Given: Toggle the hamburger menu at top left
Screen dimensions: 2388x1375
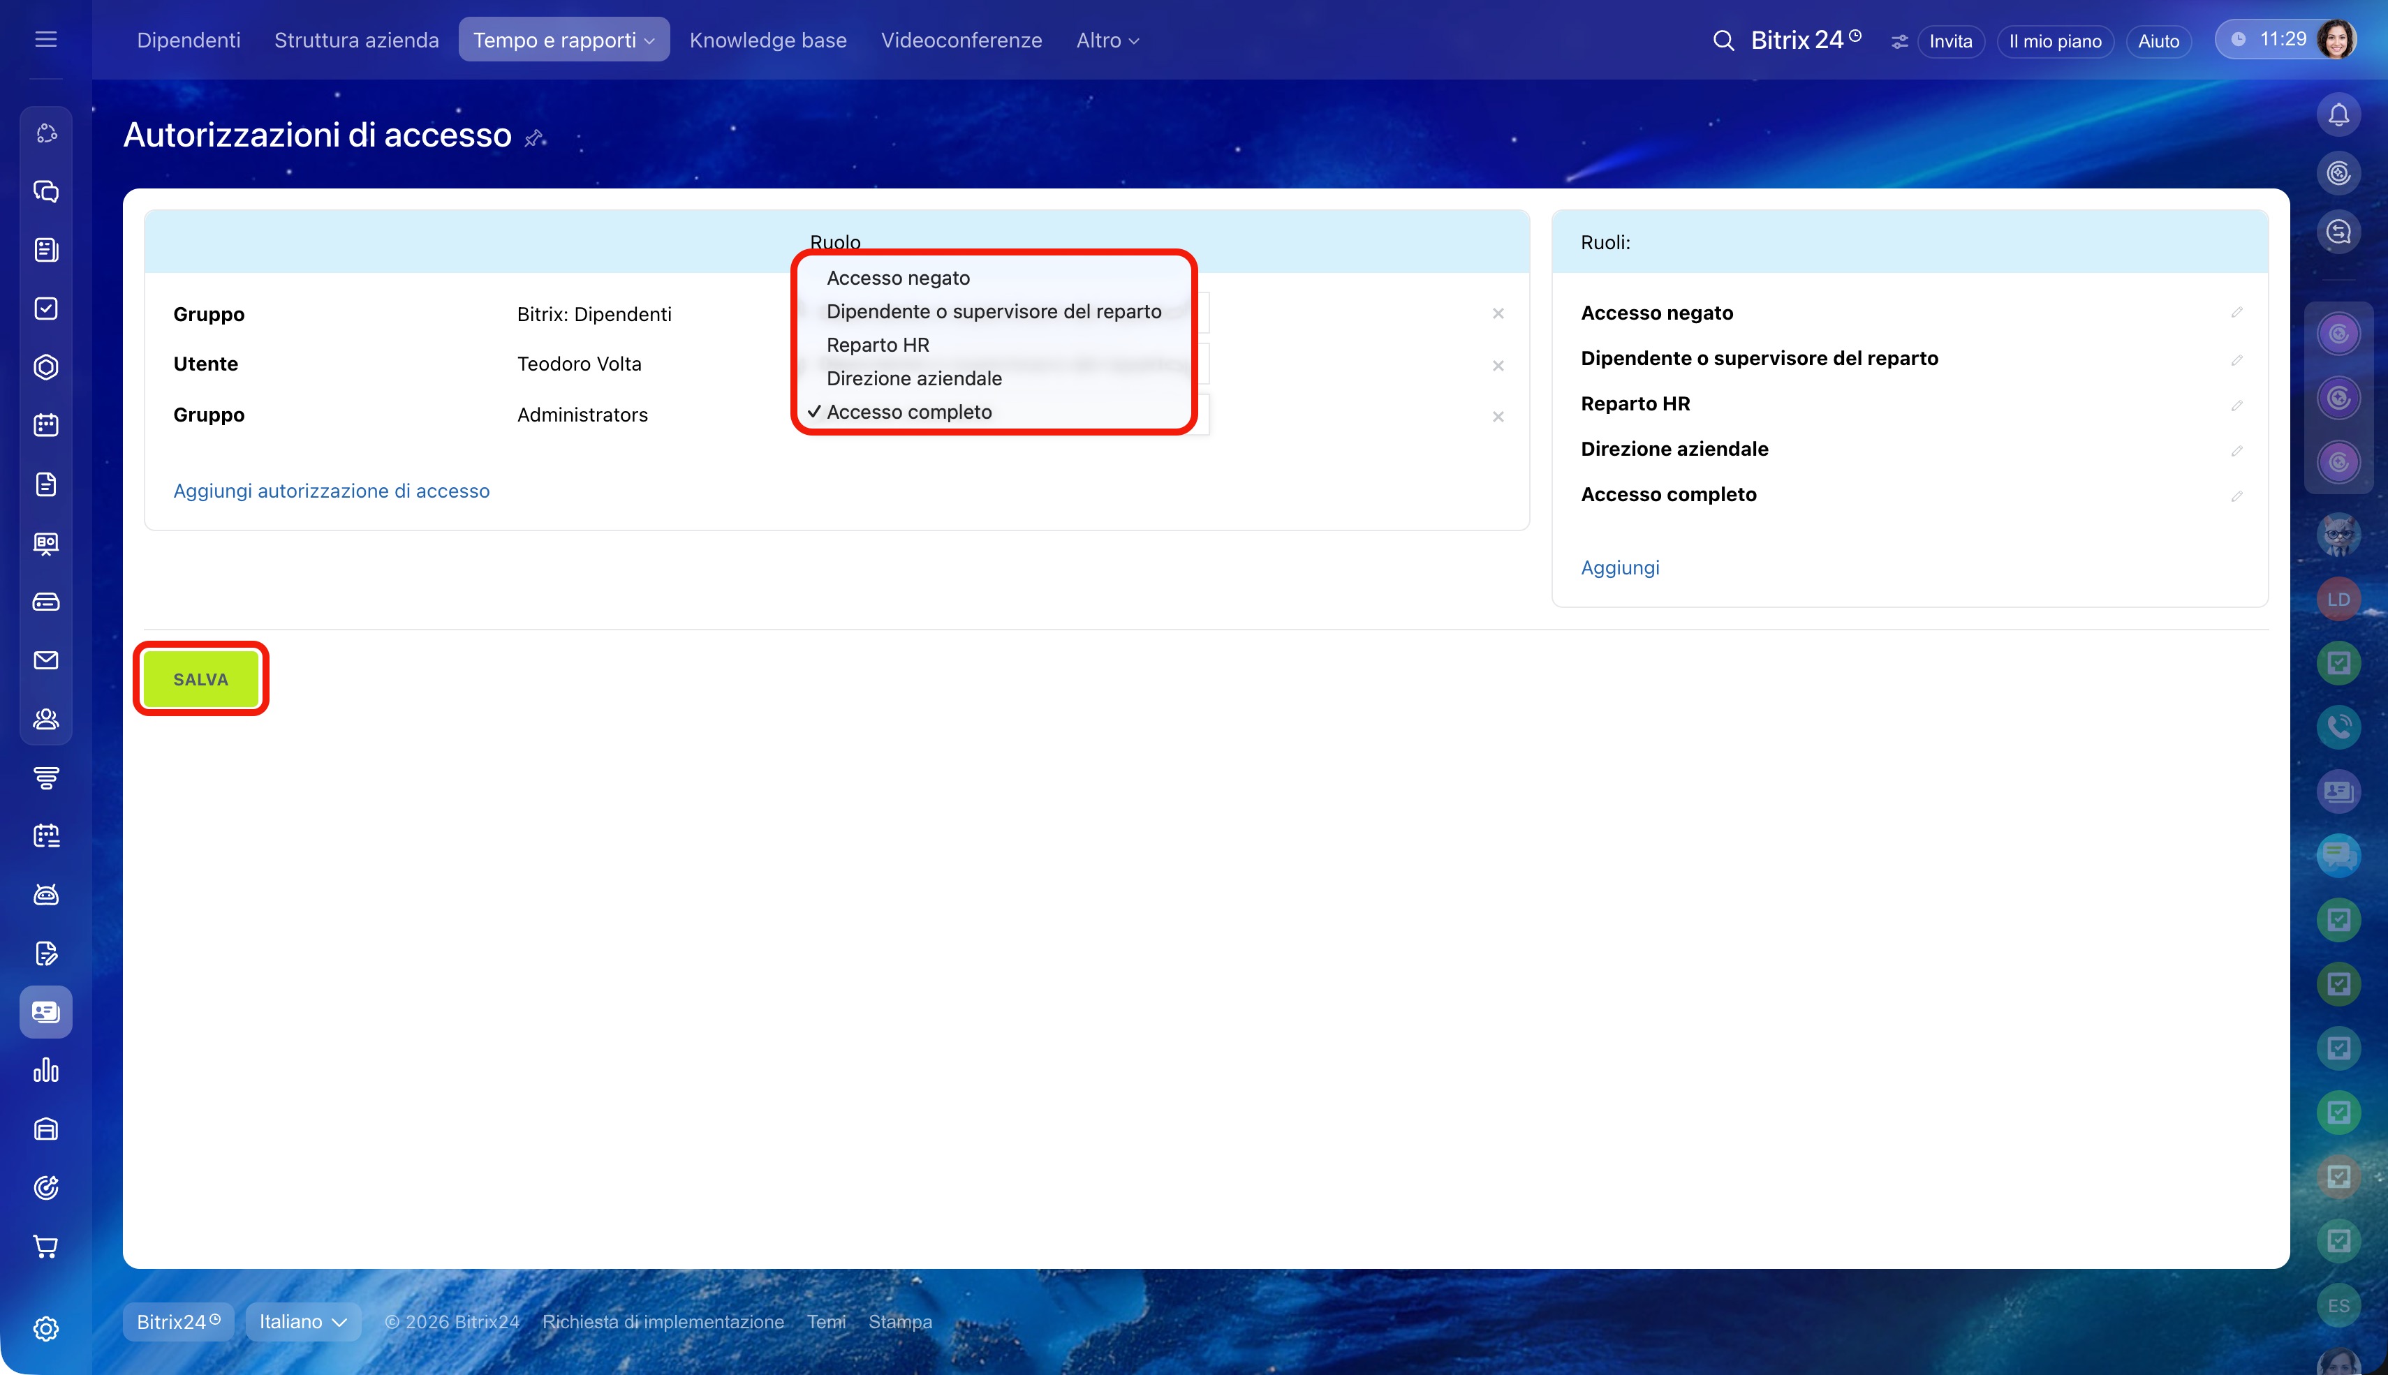Looking at the screenshot, I should point(45,40).
